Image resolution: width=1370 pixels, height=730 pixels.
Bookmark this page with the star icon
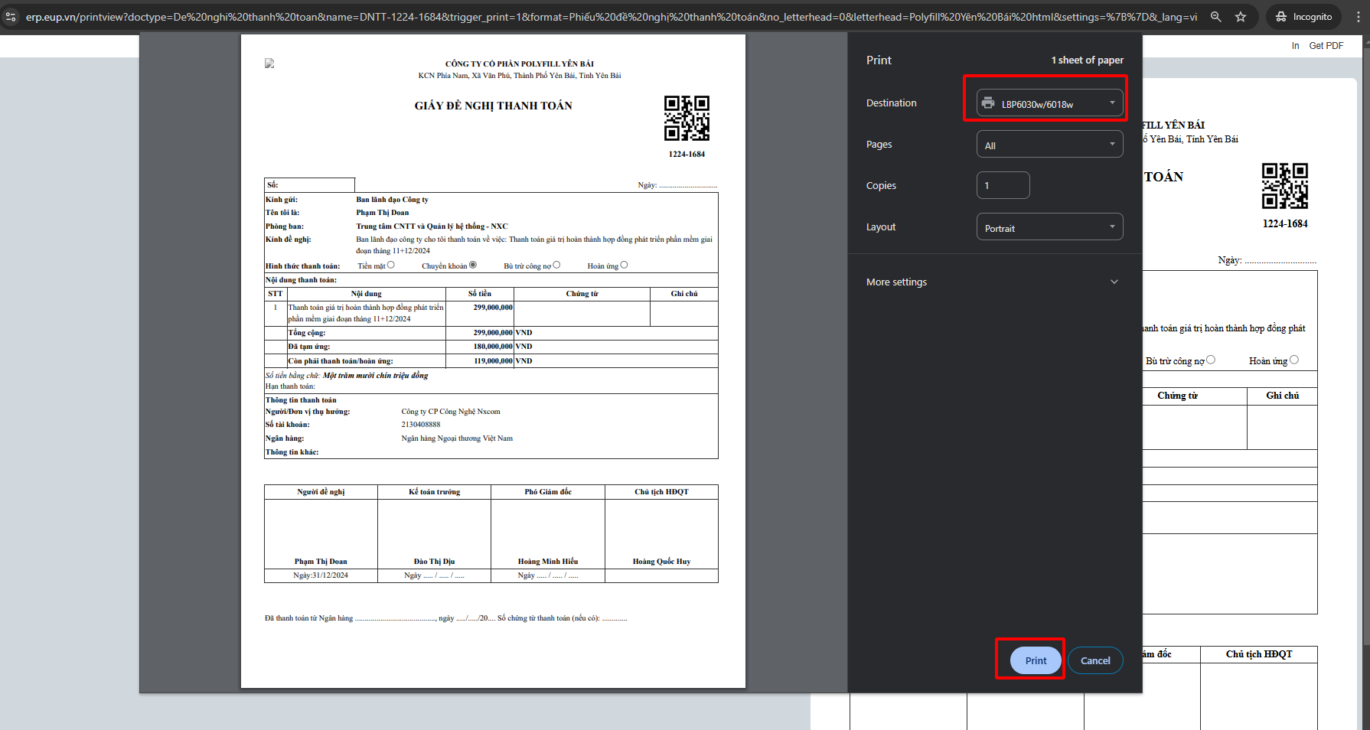click(x=1241, y=16)
